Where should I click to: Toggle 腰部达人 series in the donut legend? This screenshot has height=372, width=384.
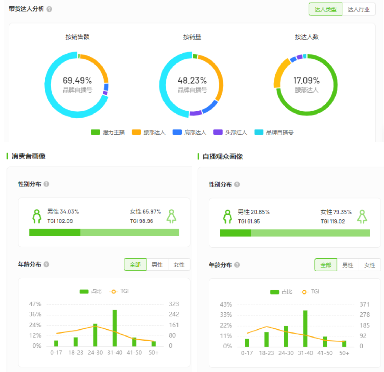149,132
